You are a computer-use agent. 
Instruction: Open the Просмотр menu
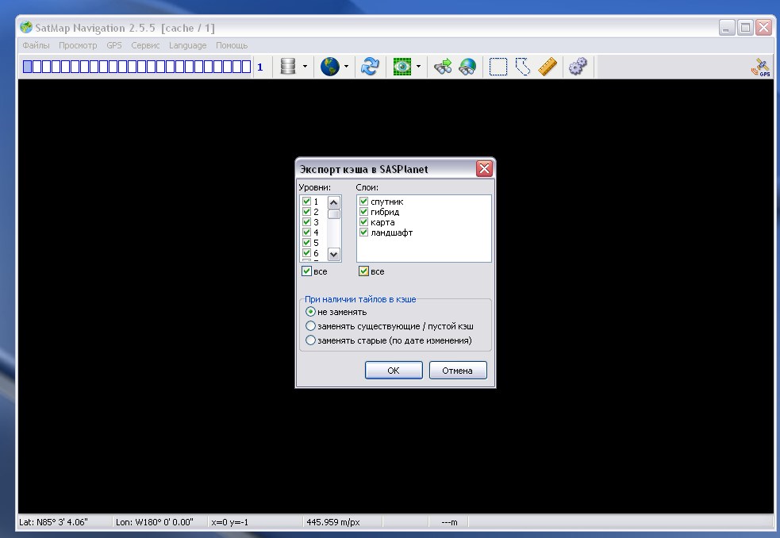[78, 45]
